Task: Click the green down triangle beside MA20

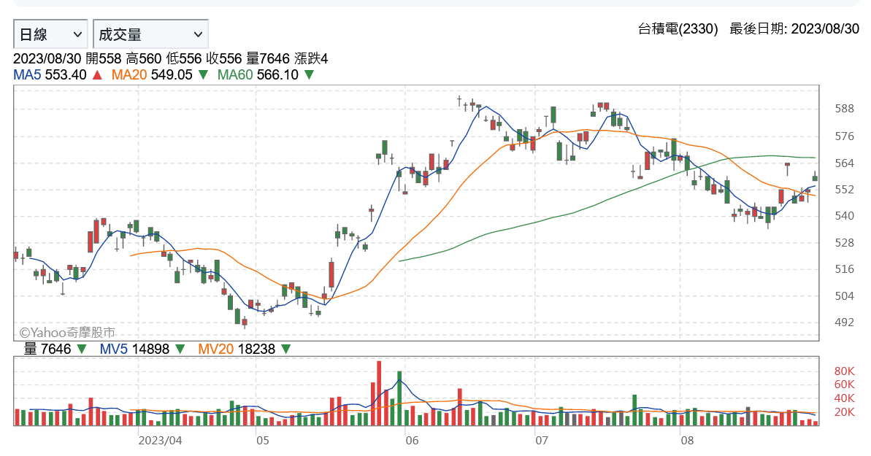Action: 203,74
